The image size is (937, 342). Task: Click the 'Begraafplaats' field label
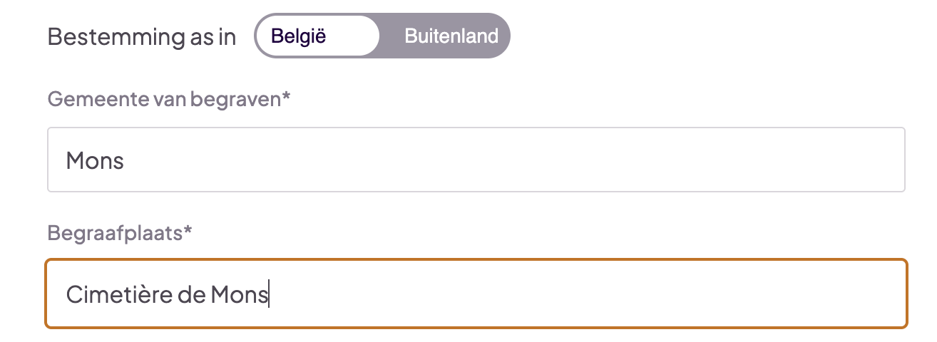119,233
